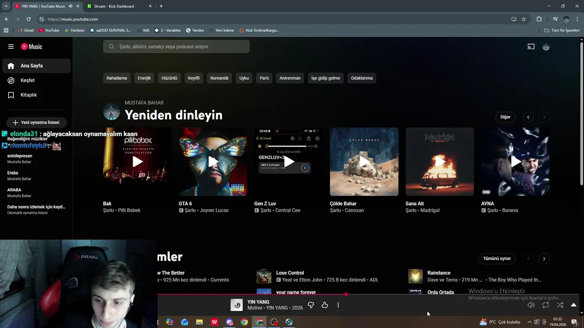Like the YIN YANG track
The height and width of the screenshot is (328, 584).
click(x=324, y=305)
